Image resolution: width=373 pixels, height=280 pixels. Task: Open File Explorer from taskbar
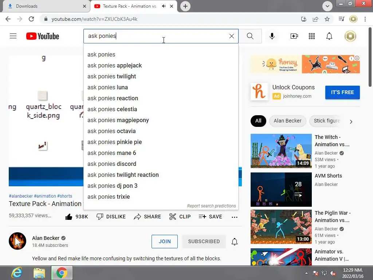click(39, 273)
